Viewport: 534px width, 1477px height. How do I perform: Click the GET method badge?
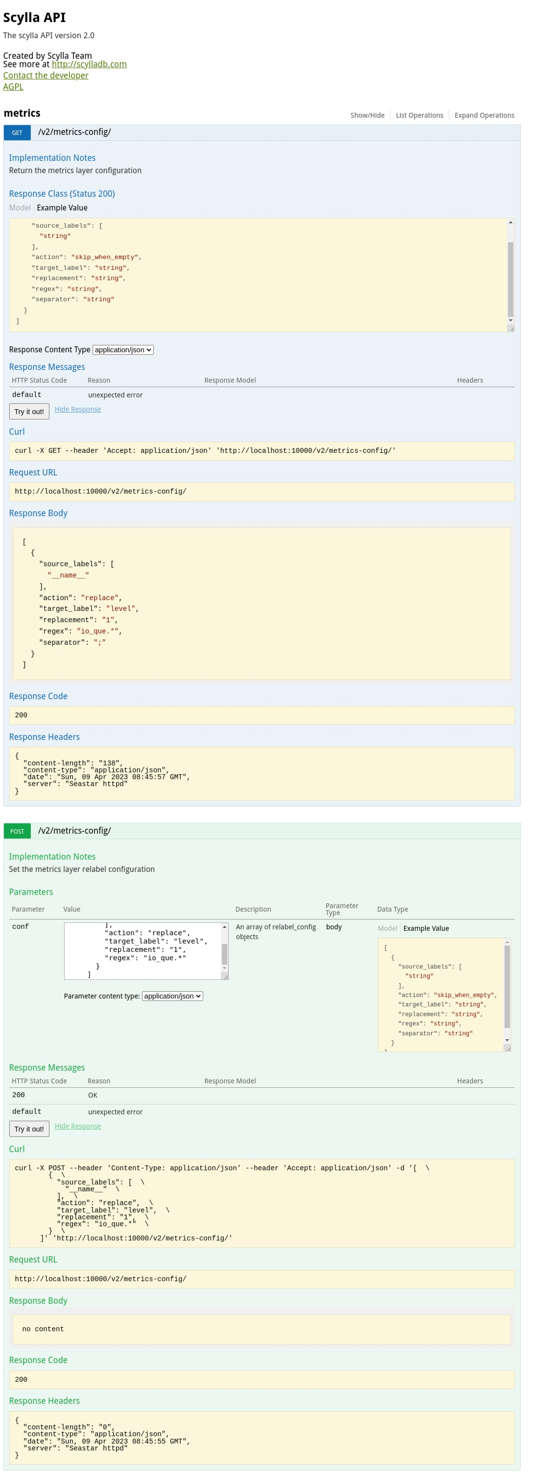(x=17, y=132)
